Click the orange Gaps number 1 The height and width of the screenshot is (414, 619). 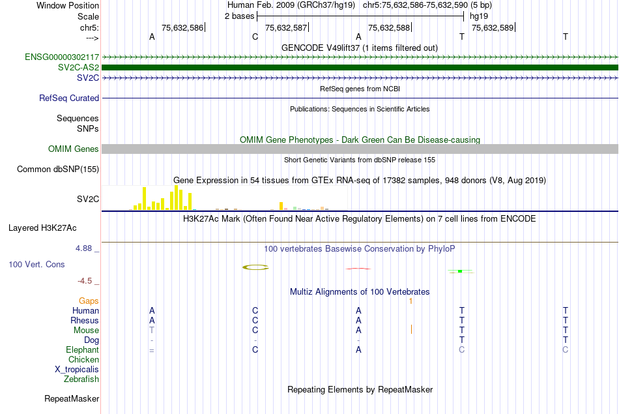(x=410, y=301)
